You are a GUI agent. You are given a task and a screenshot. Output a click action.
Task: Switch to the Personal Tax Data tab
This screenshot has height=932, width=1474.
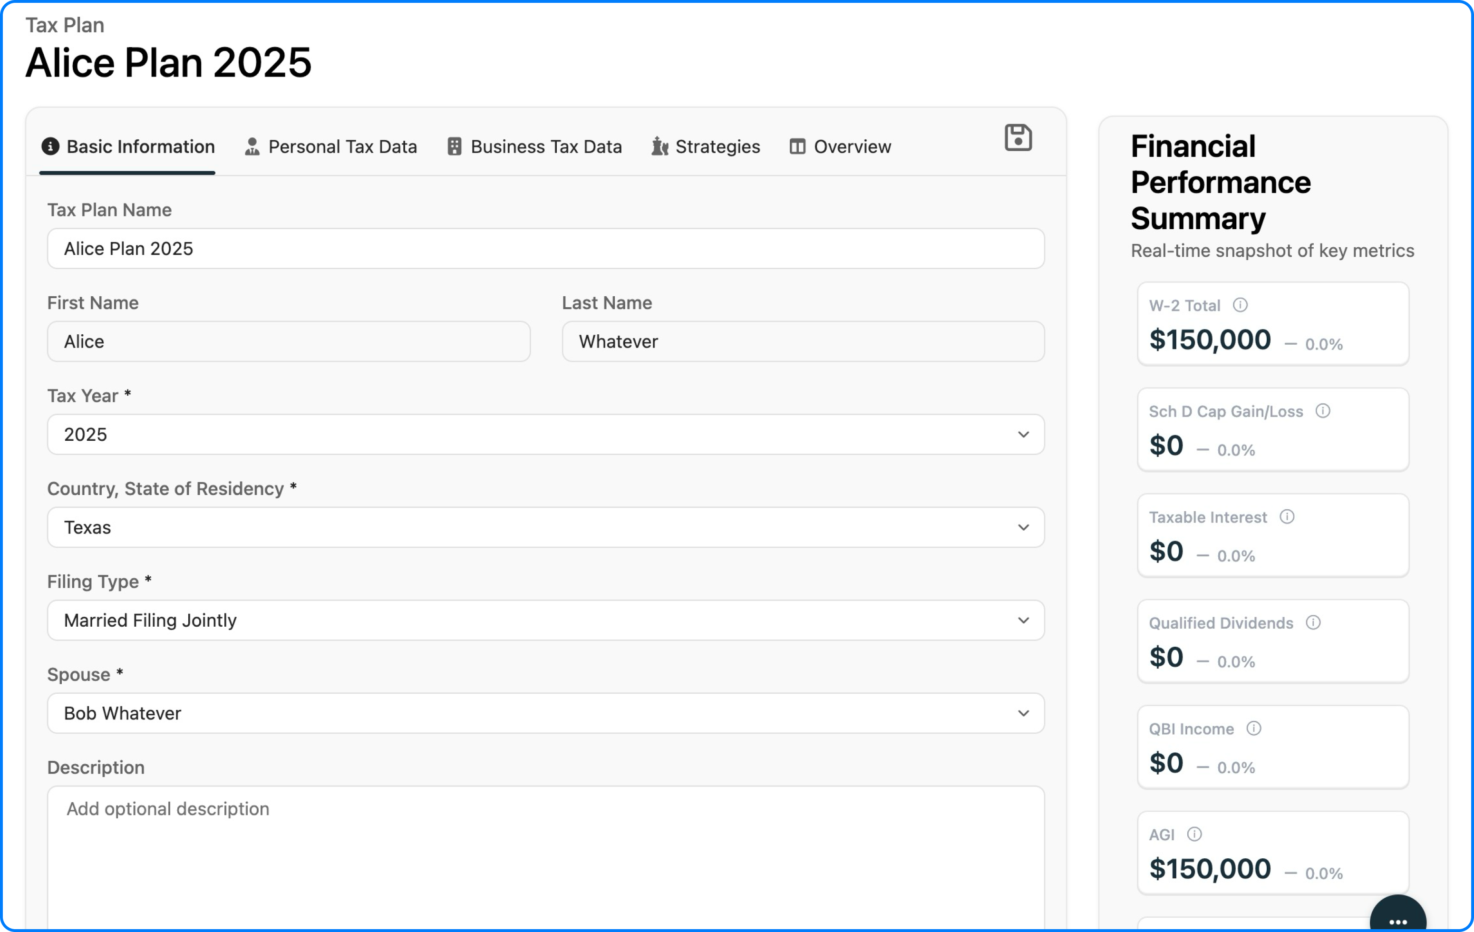tap(330, 147)
